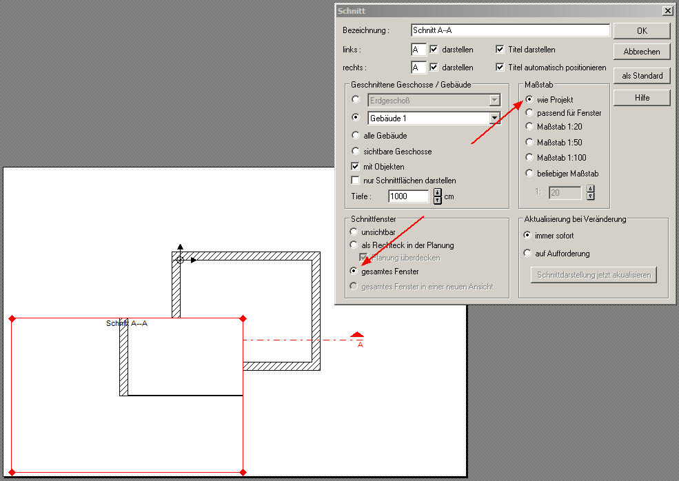Click in the Bezeichnung text field
The width and height of the screenshot is (679, 481).
tap(509, 31)
